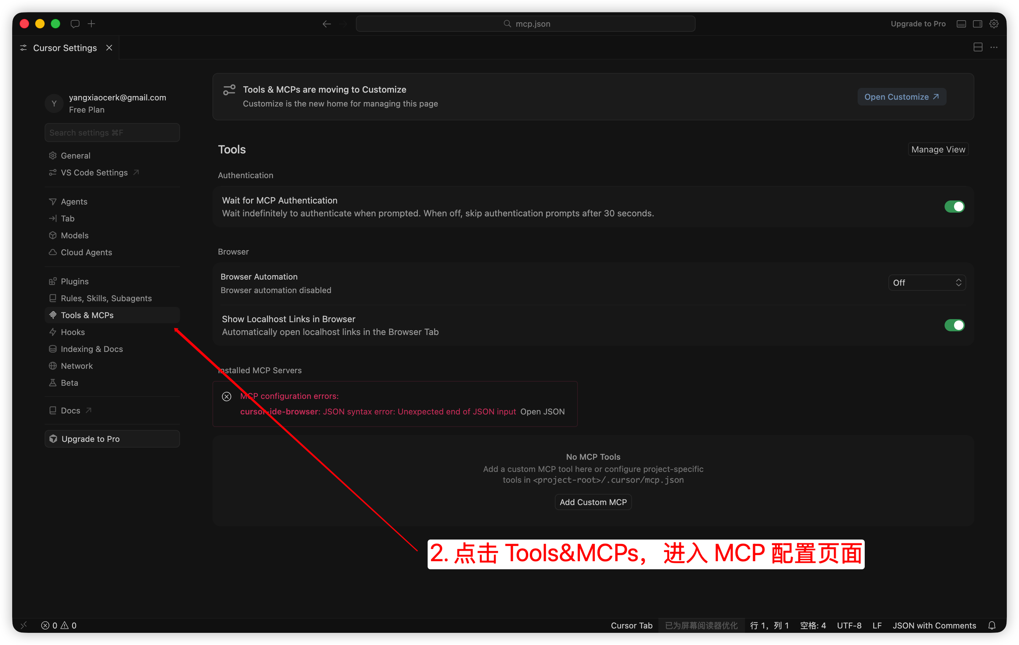Go back with the left arrow icon
Viewport: 1019px width, 645px height.
click(x=327, y=24)
